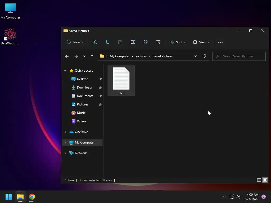Open Downloads in the navigation pane

[84, 87]
